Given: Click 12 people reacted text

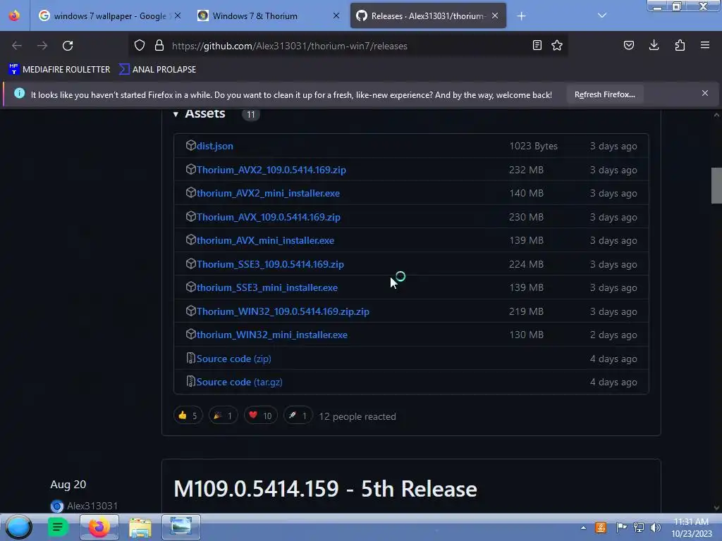Looking at the screenshot, I should point(357,416).
